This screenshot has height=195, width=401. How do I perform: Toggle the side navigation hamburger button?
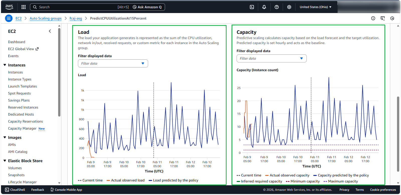[x=9, y=18]
